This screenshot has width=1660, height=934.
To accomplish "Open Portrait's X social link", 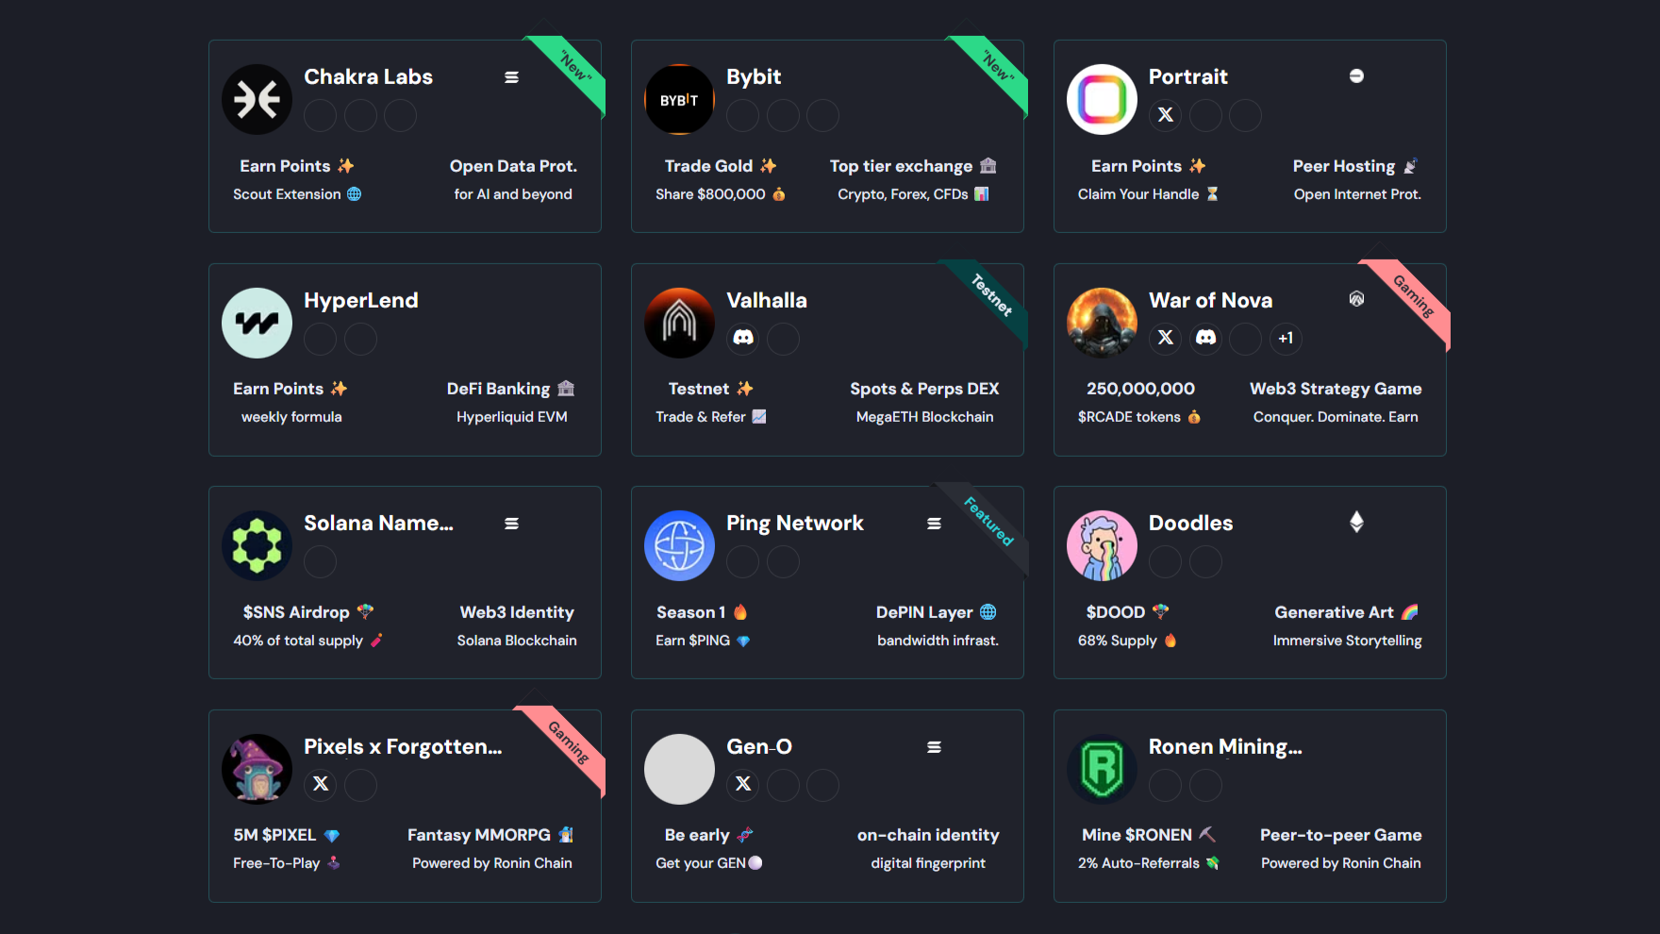I will coord(1166,115).
